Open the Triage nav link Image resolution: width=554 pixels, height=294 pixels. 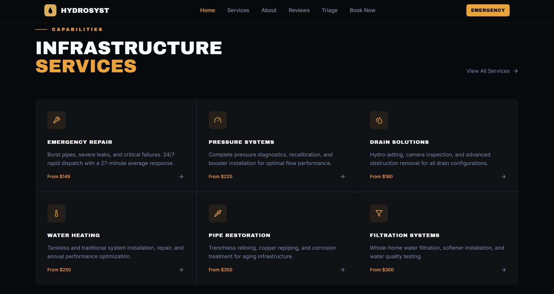(330, 10)
